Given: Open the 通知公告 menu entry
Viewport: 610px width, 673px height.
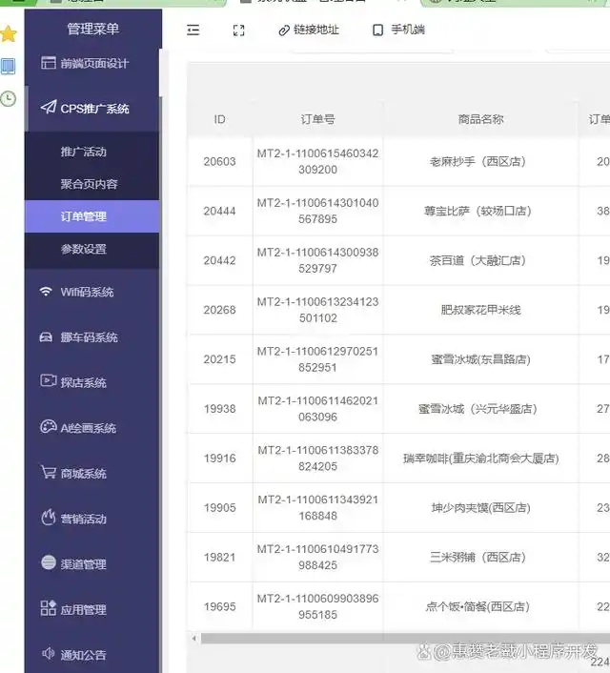Looking at the screenshot, I should [83, 655].
